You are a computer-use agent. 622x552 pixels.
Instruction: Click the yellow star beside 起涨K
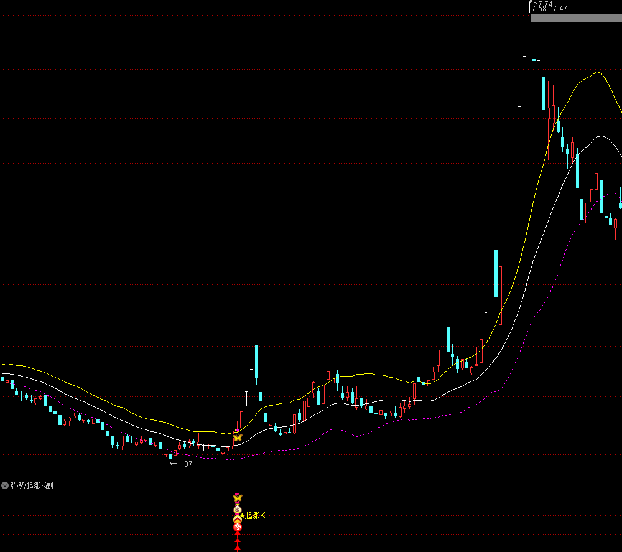[243, 515]
